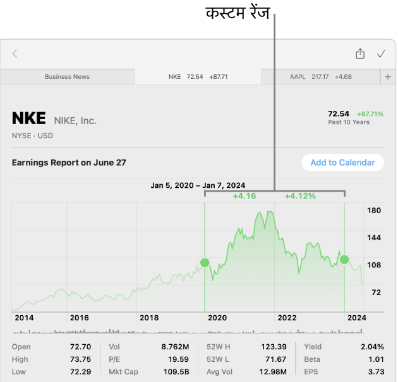Click the High value 73.75

point(80,359)
